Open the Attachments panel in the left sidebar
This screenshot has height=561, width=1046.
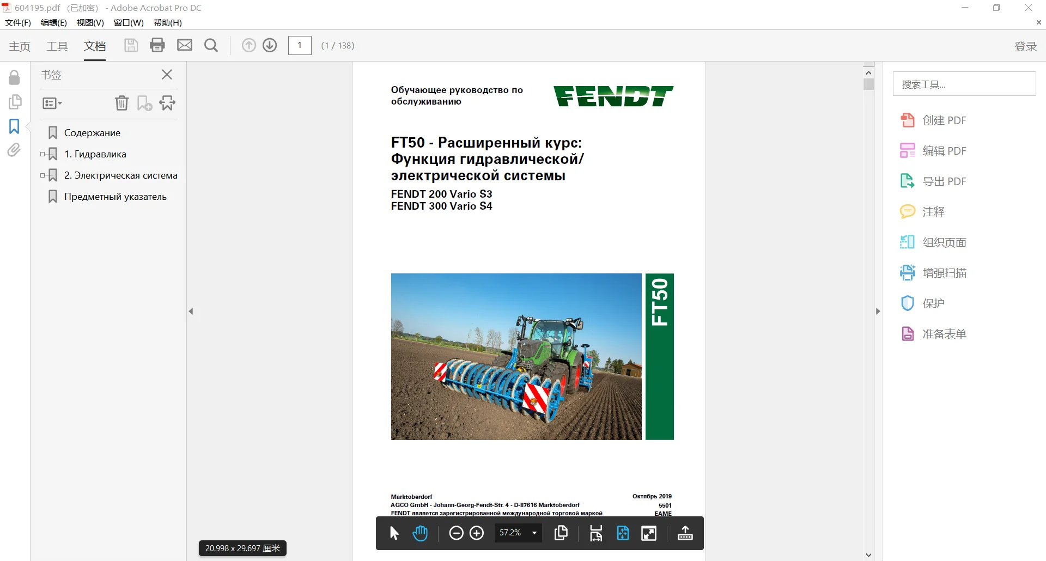click(x=14, y=150)
